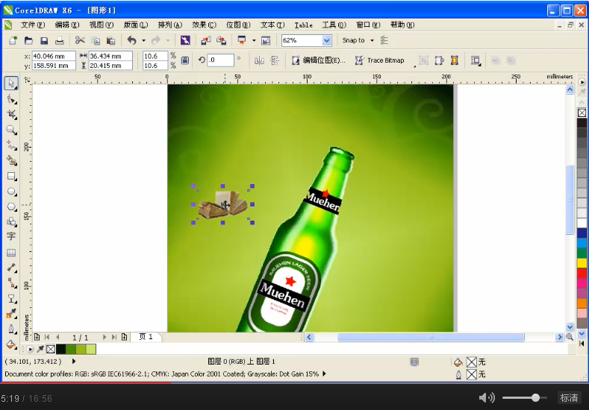Select the Shape tool
The width and height of the screenshot is (589, 410).
11,99
